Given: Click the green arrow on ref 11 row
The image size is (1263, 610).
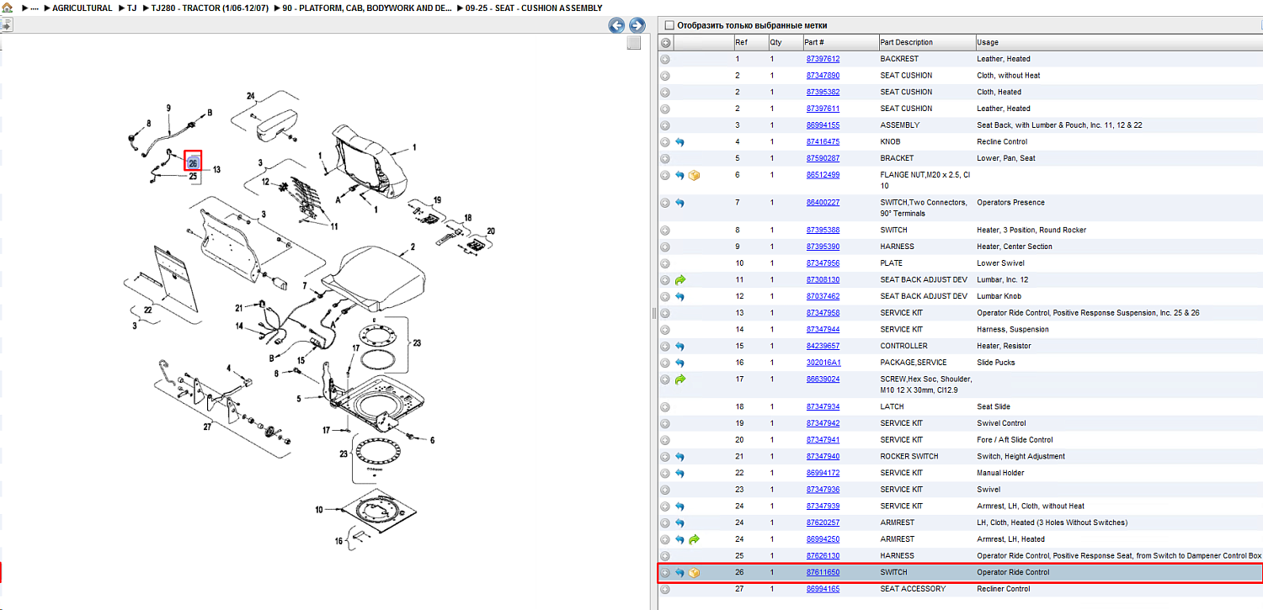Looking at the screenshot, I should (680, 279).
